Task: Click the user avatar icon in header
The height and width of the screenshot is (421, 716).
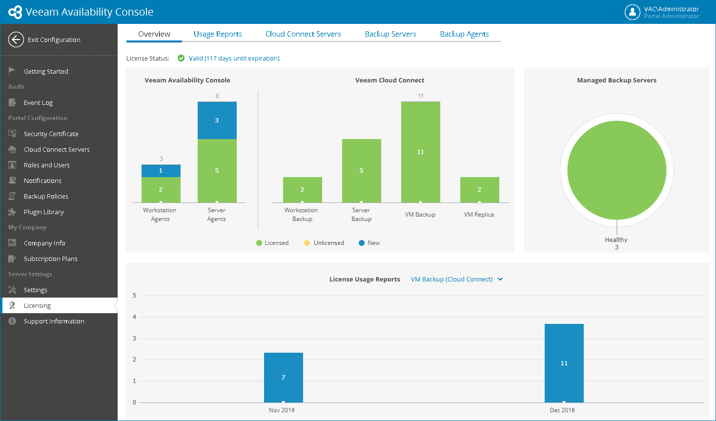Action: coord(633,12)
